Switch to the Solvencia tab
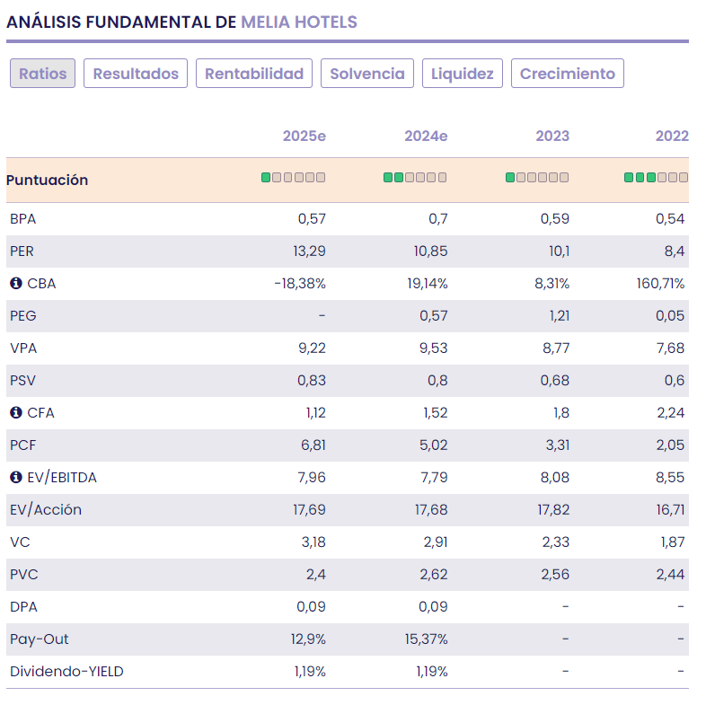The height and width of the screenshot is (705, 706). [x=367, y=74]
